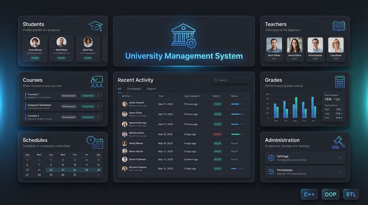The width and height of the screenshot is (368, 205).
Task: Click the C++ tag button
Action: [309, 194]
